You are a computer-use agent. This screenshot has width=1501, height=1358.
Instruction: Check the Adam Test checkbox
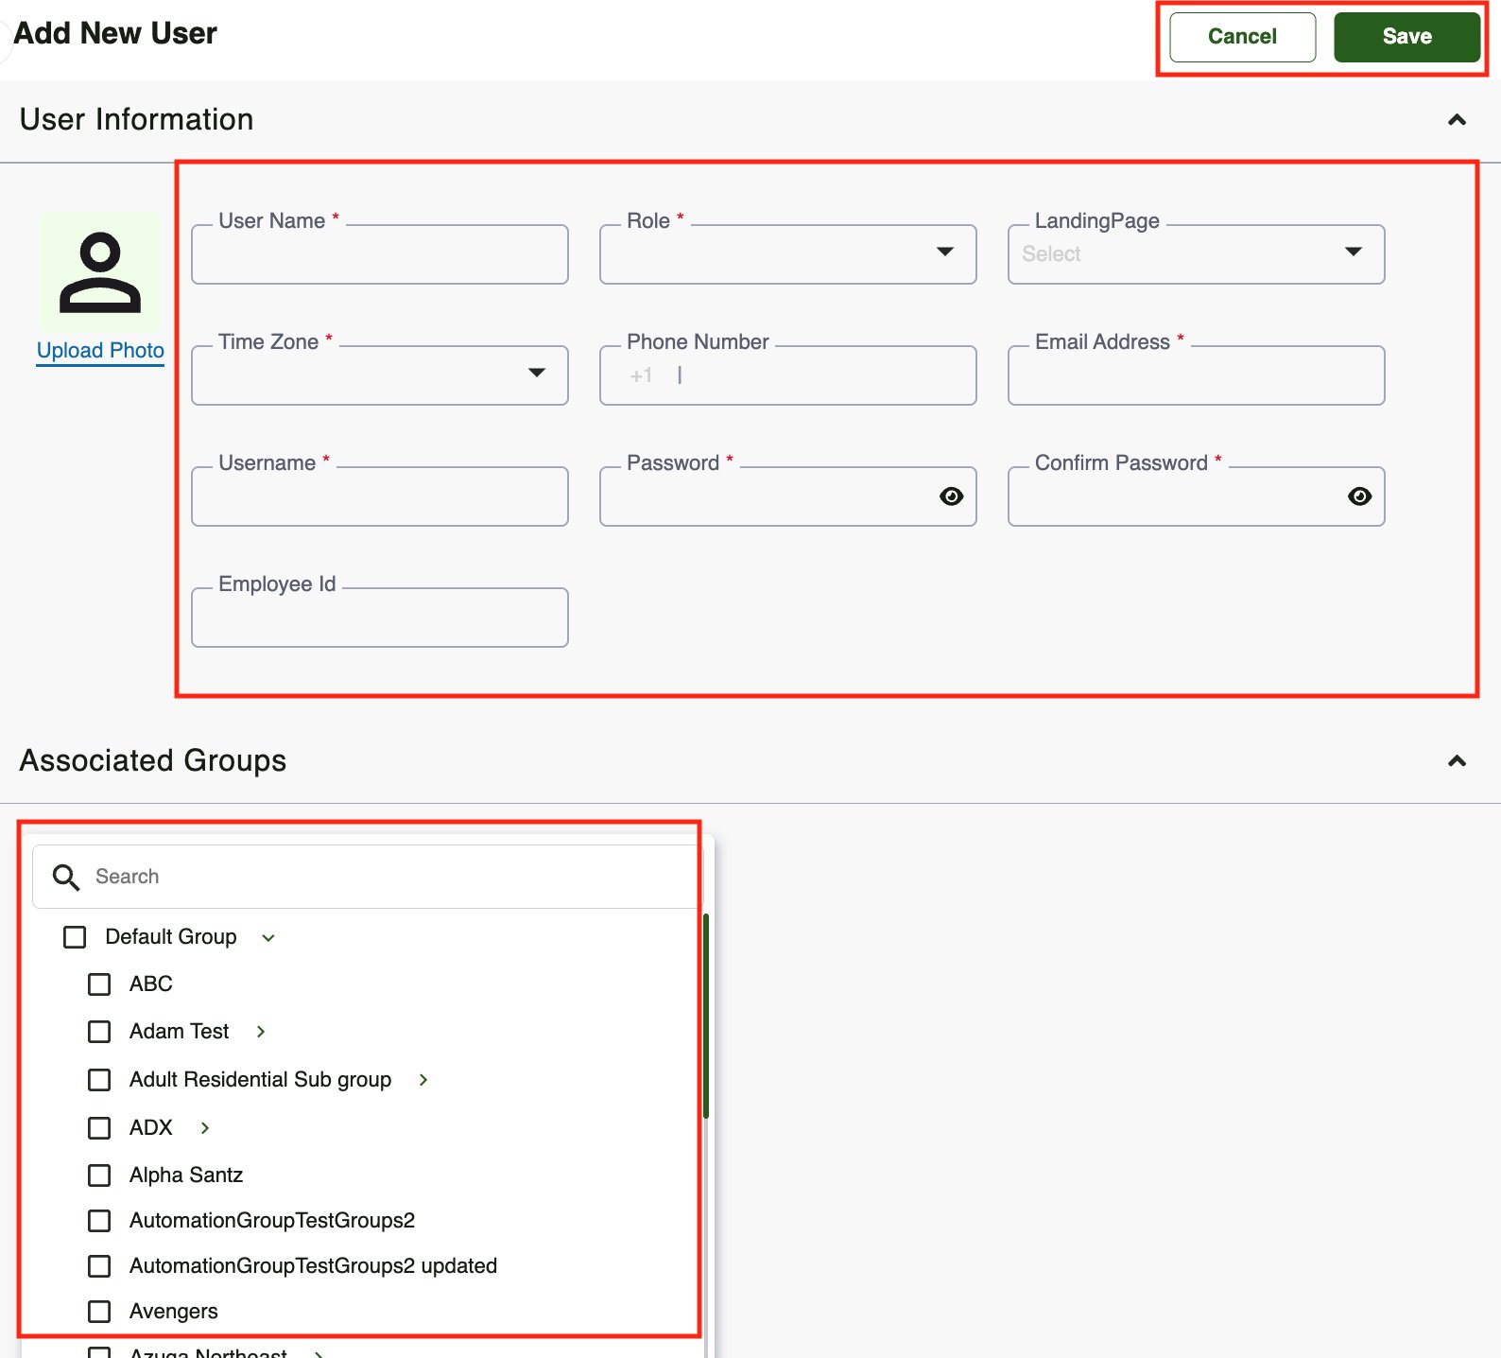click(x=99, y=1032)
